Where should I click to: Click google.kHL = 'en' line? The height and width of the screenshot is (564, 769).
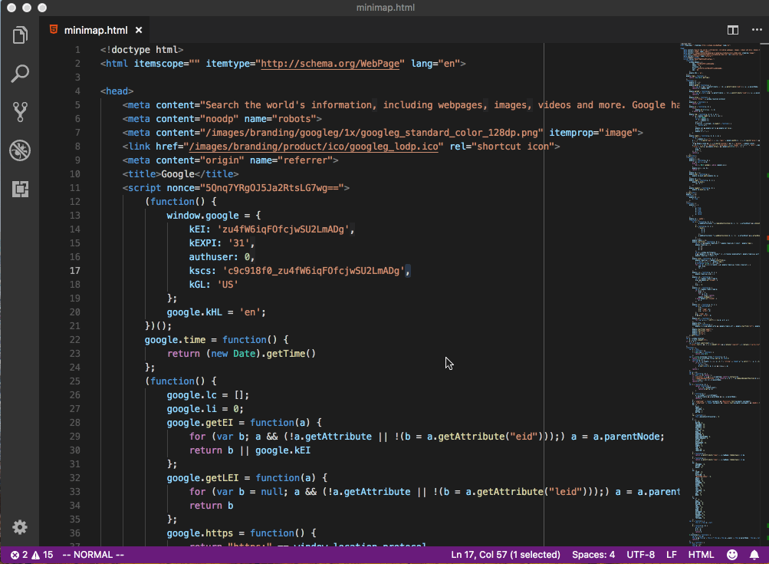coord(216,312)
